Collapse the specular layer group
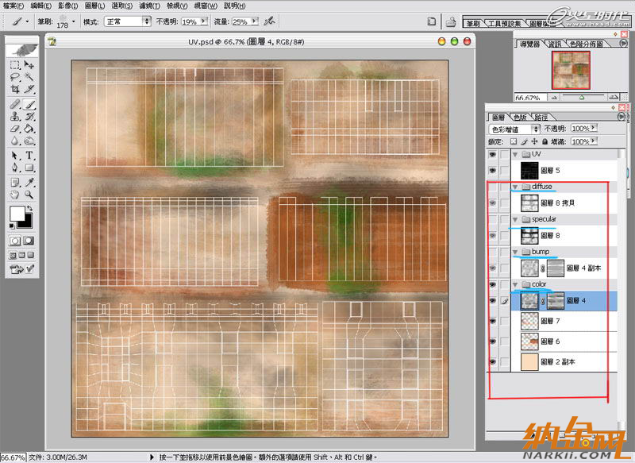The image size is (635, 463). click(514, 219)
